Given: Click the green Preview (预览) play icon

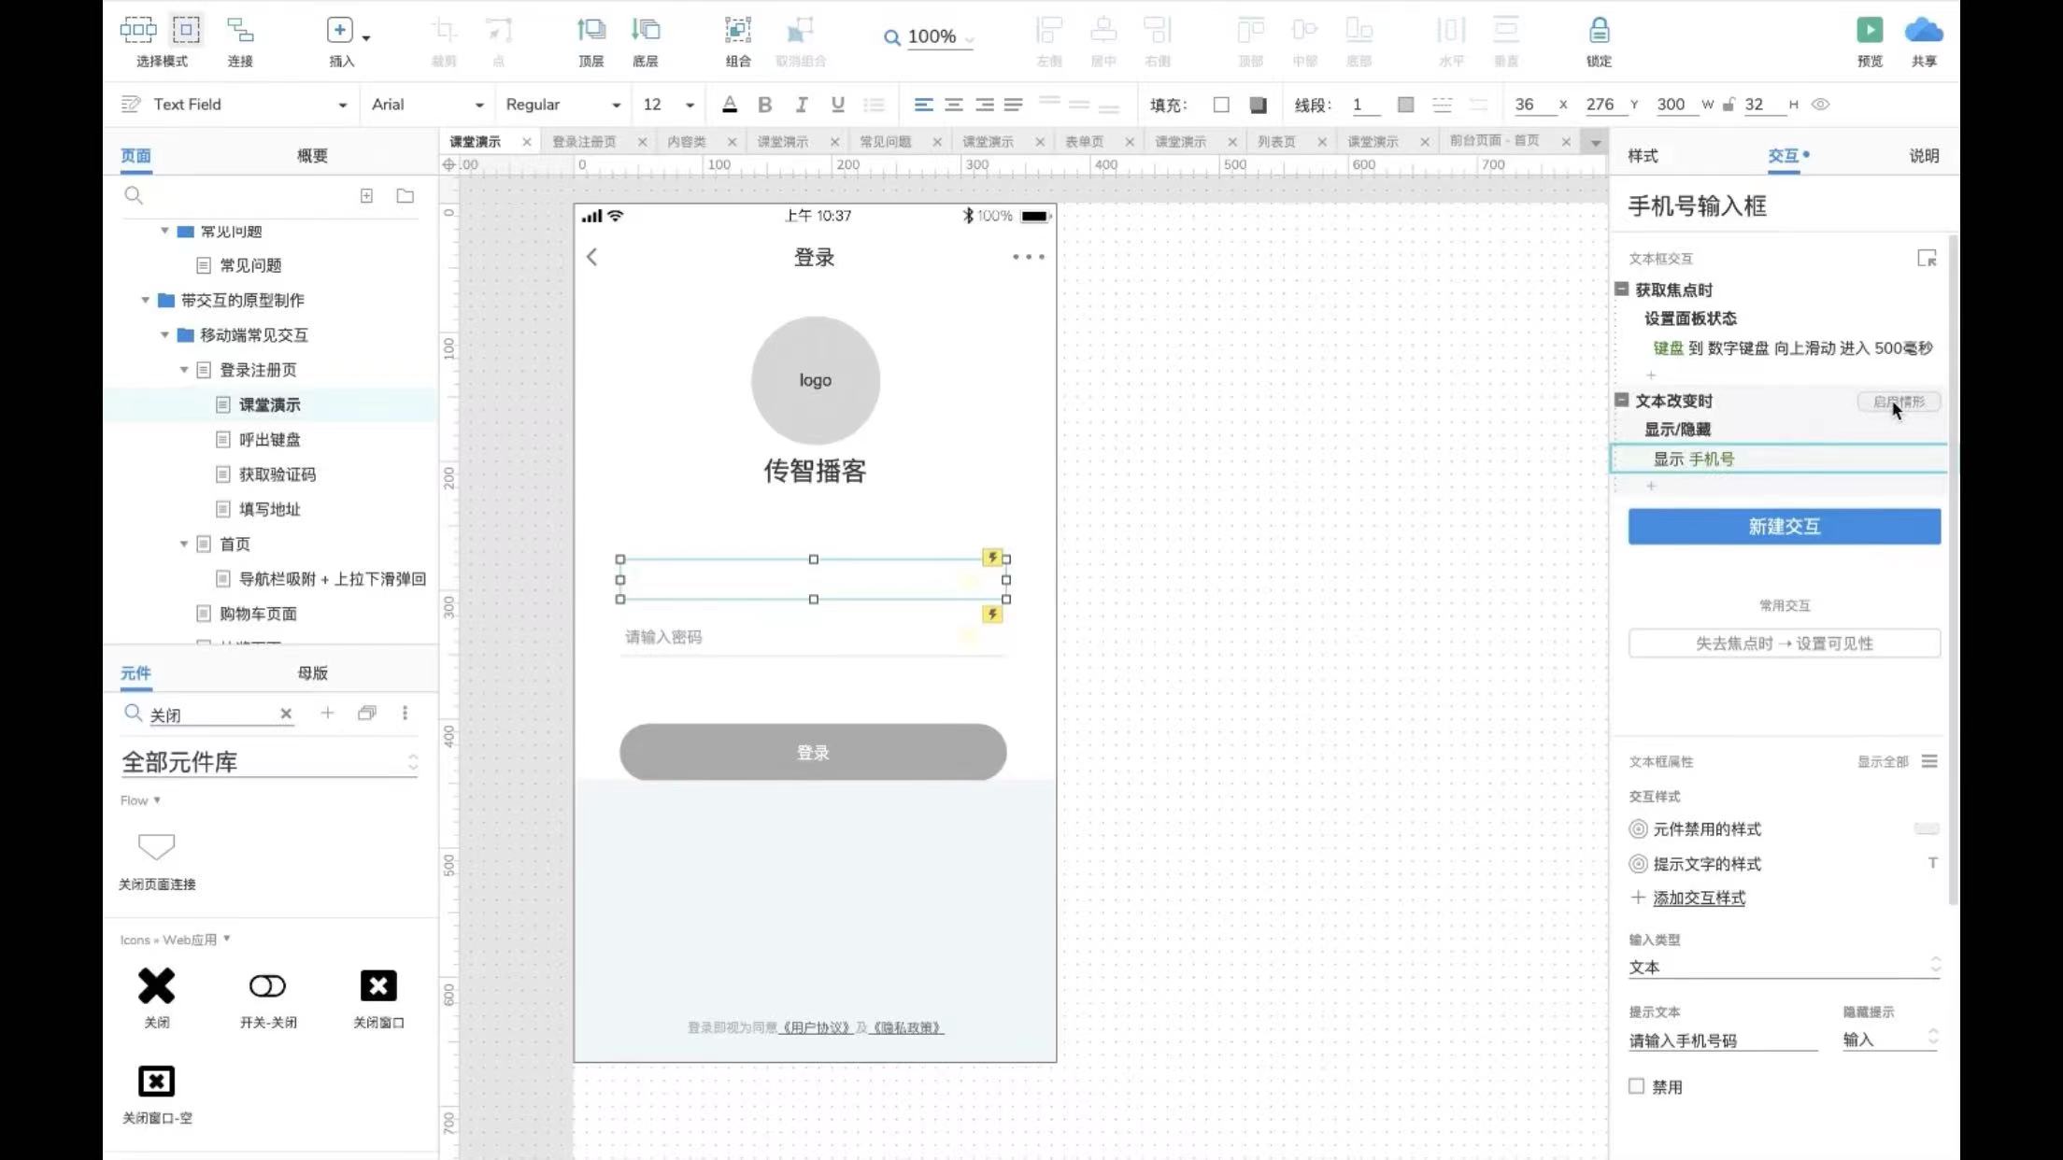Looking at the screenshot, I should (1869, 31).
